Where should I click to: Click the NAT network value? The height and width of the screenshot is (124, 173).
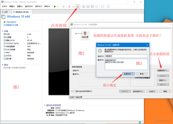(x=29, y=46)
